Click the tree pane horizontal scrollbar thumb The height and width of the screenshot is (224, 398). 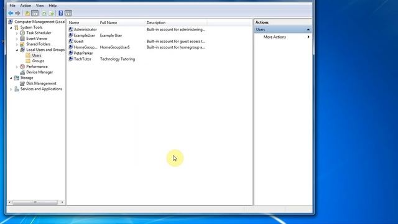(x=35, y=202)
